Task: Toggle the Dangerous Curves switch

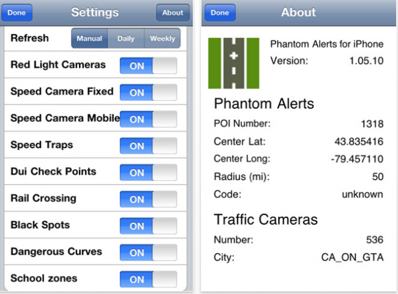Action: pyautogui.click(x=148, y=252)
